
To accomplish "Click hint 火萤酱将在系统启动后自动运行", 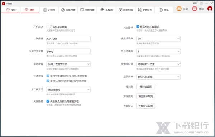I will click(x=61, y=30).
